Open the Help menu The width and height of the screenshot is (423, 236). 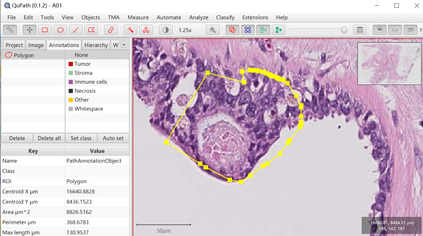[x=282, y=17]
